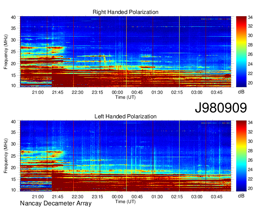The width and height of the screenshot is (257, 208).
Task: Click the dB label under the Left Handed color bar
Action: coord(241,196)
